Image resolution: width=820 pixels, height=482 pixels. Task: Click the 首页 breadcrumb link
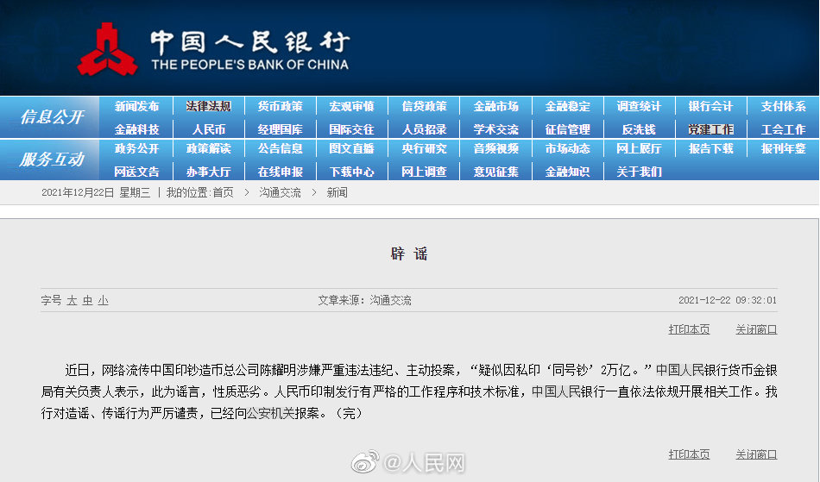coord(223,193)
